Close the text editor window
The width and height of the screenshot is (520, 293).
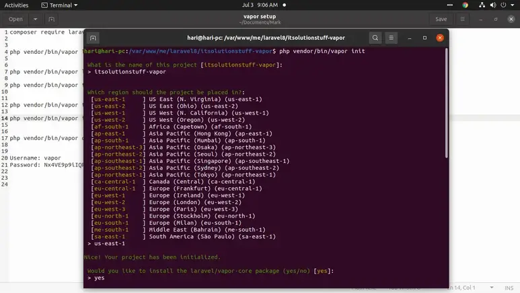pos(511,20)
